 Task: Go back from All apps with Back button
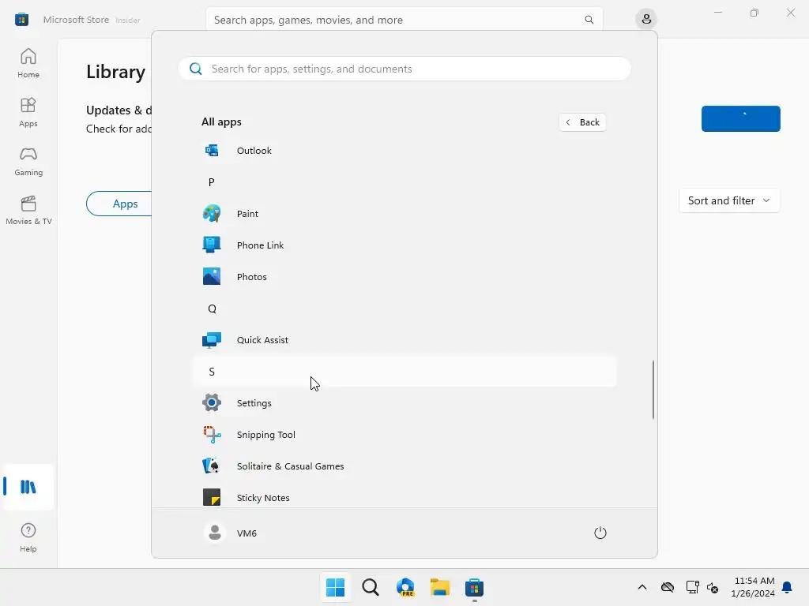tap(582, 122)
